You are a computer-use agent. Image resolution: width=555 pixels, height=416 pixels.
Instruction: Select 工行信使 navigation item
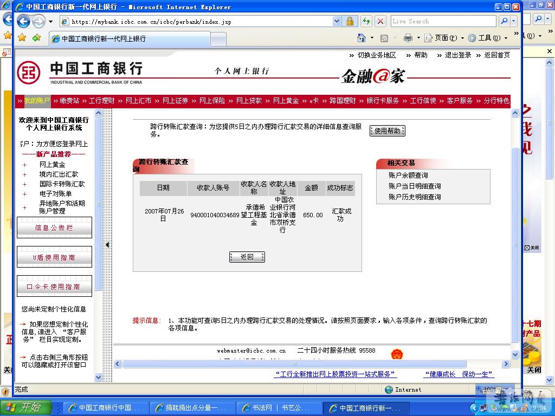pyautogui.click(x=423, y=101)
